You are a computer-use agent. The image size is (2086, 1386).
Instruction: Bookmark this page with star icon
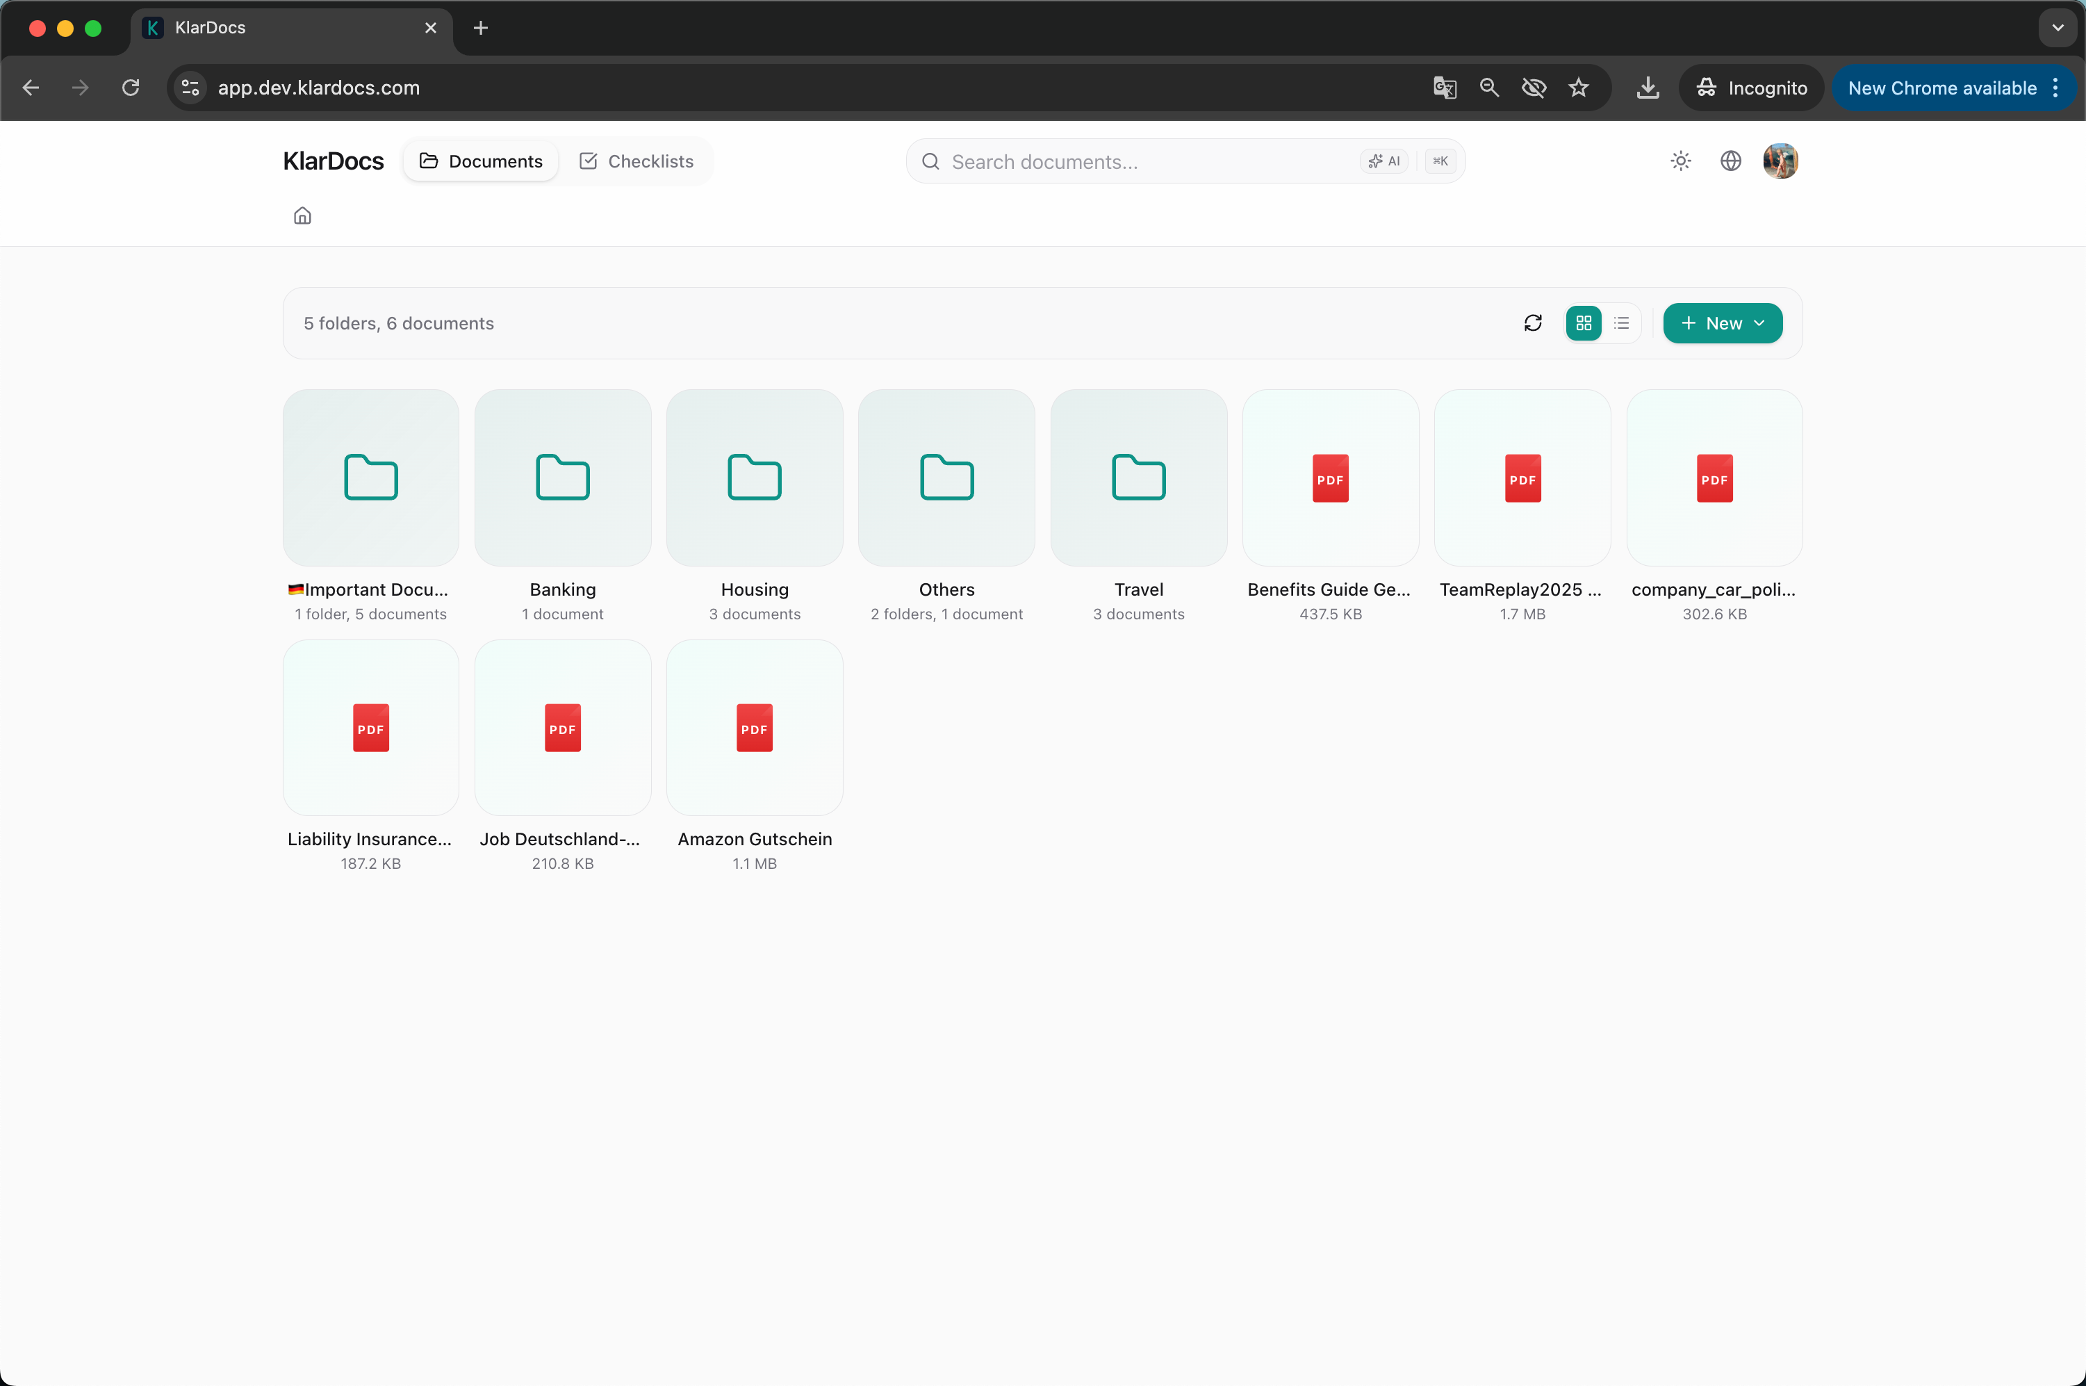1578,88
